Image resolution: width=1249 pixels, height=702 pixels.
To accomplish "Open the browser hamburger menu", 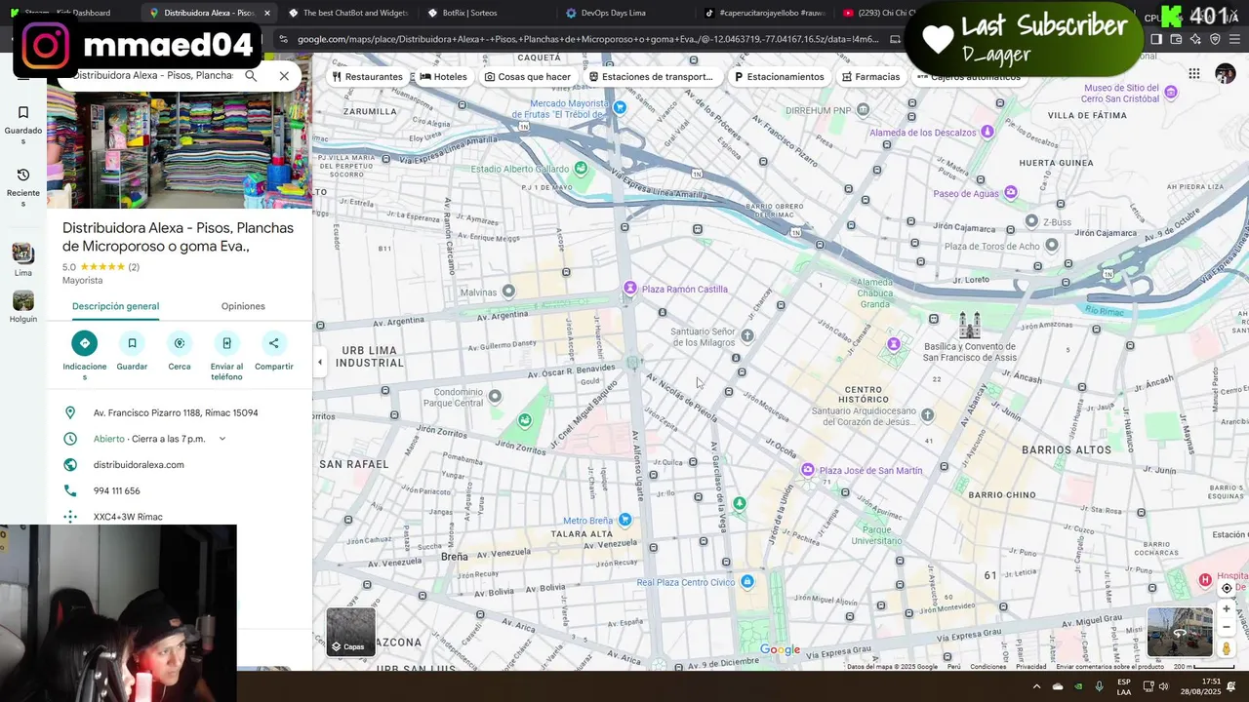I will pos(1233,39).
